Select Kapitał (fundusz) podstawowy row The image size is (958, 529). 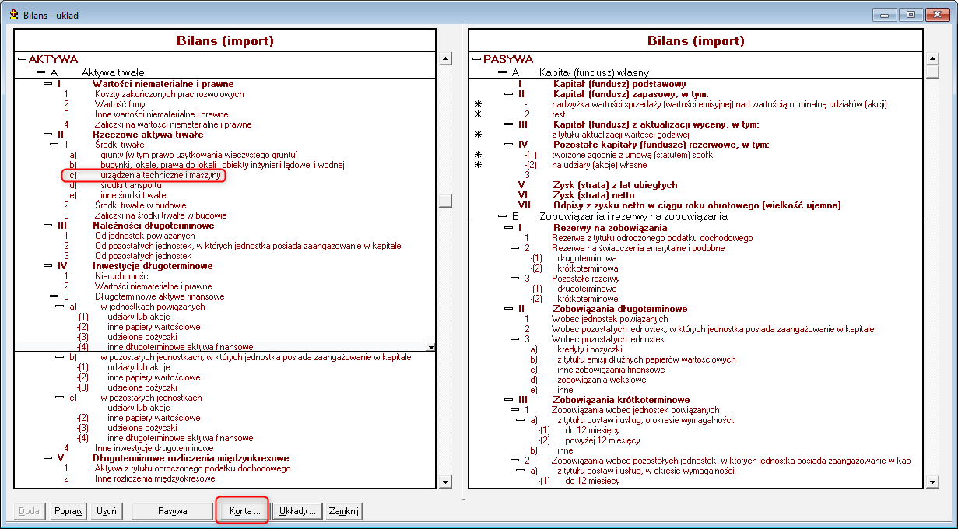point(619,84)
